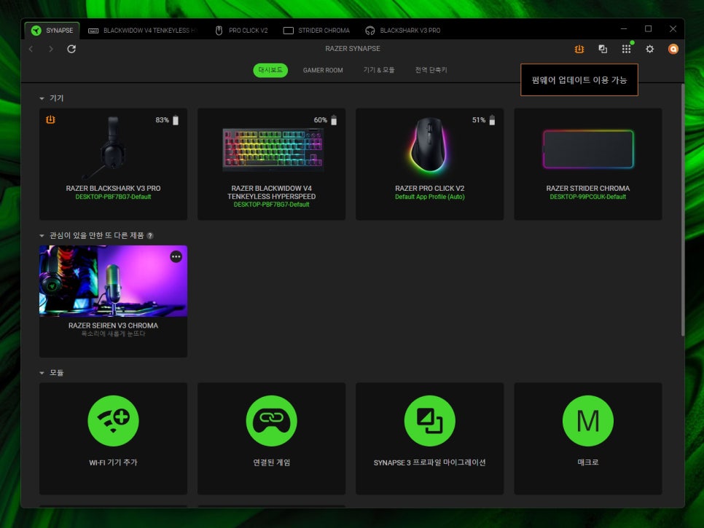Click the firmware alert icon on BlackShark card
The height and width of the screenshot is (528, 704).
click(50, 119)
